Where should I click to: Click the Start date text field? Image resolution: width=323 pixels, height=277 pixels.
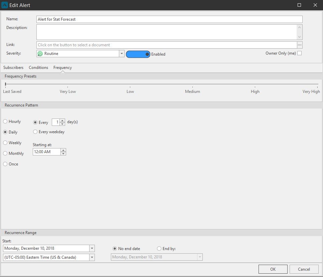point(46,248)
